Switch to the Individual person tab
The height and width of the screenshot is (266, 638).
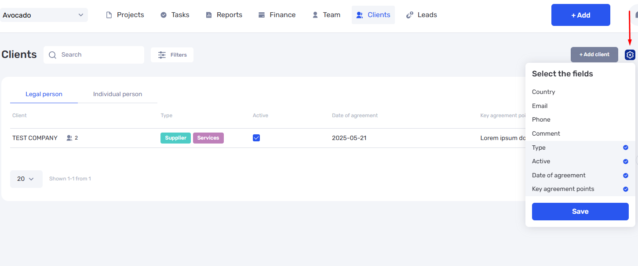pyautogui.click(x=117, y=94)
